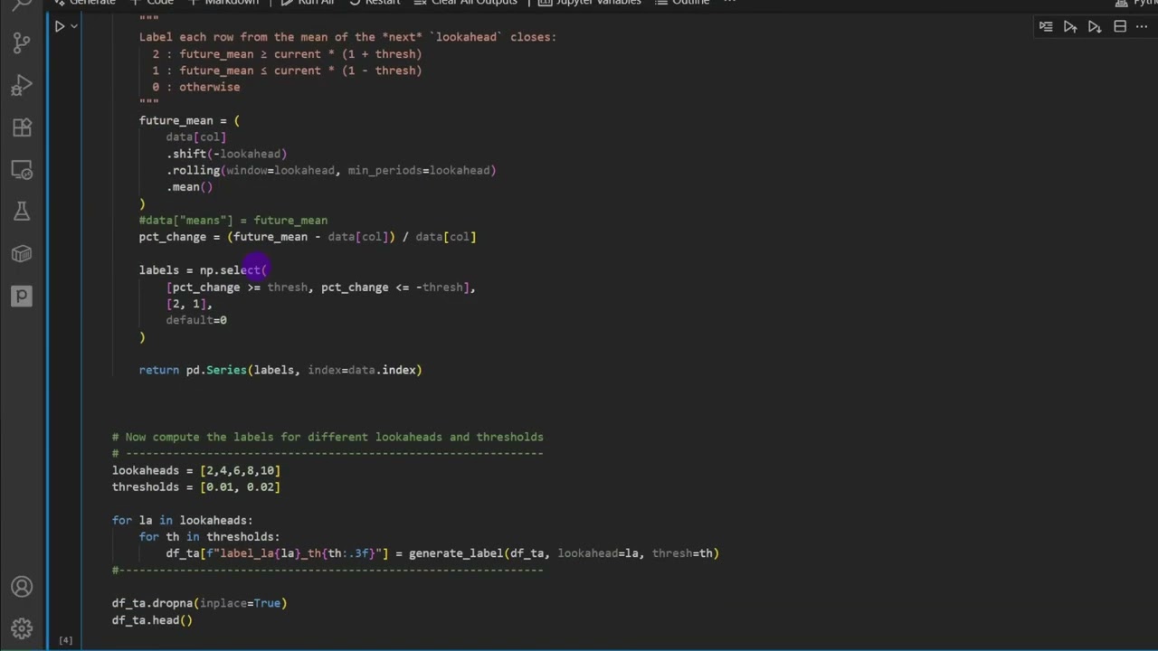Viewport: 1158px width, 651px height.
Task: Expand the run cell options dropdown
Action: (x=74, y=26)
